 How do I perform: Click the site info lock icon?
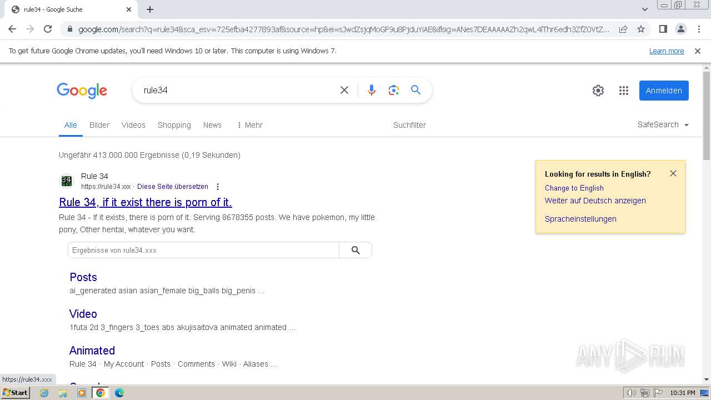[69, 29]
